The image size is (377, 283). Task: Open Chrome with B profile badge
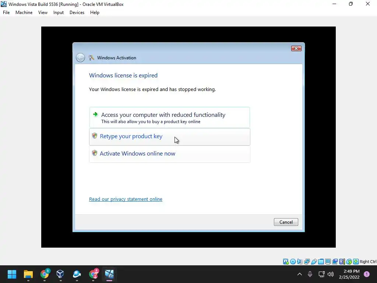[45, 274]
